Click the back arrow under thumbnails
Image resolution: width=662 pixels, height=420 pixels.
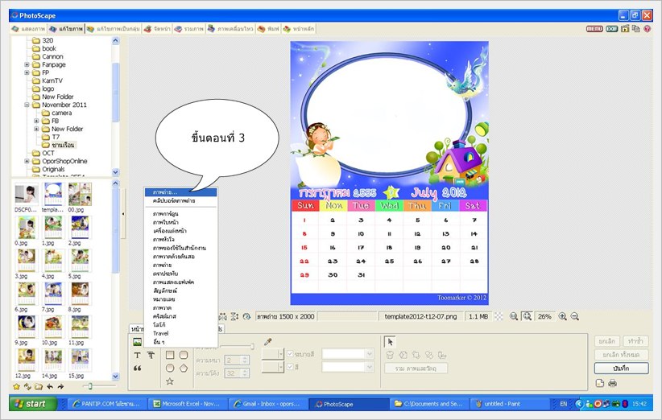point(50,386)
